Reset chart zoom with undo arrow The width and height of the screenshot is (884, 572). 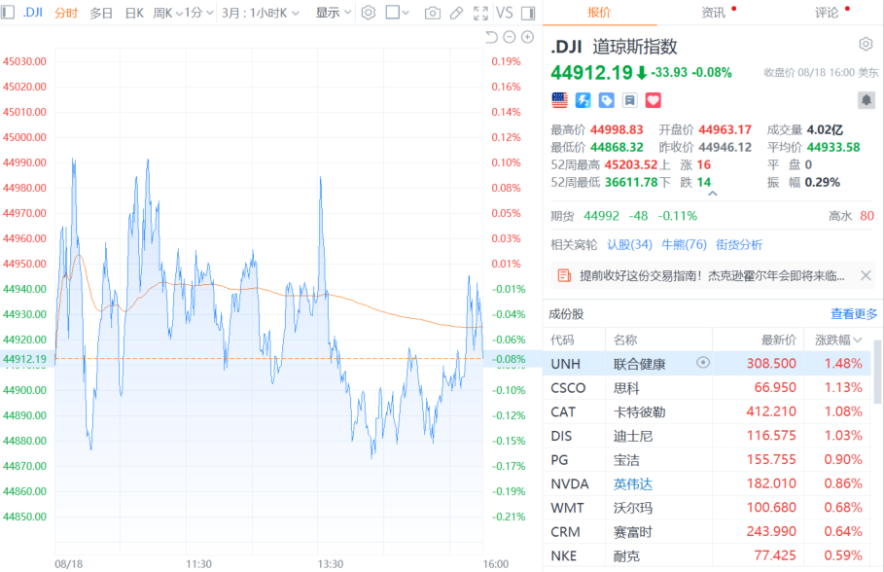pyautogui.click(x=491, y=37)
